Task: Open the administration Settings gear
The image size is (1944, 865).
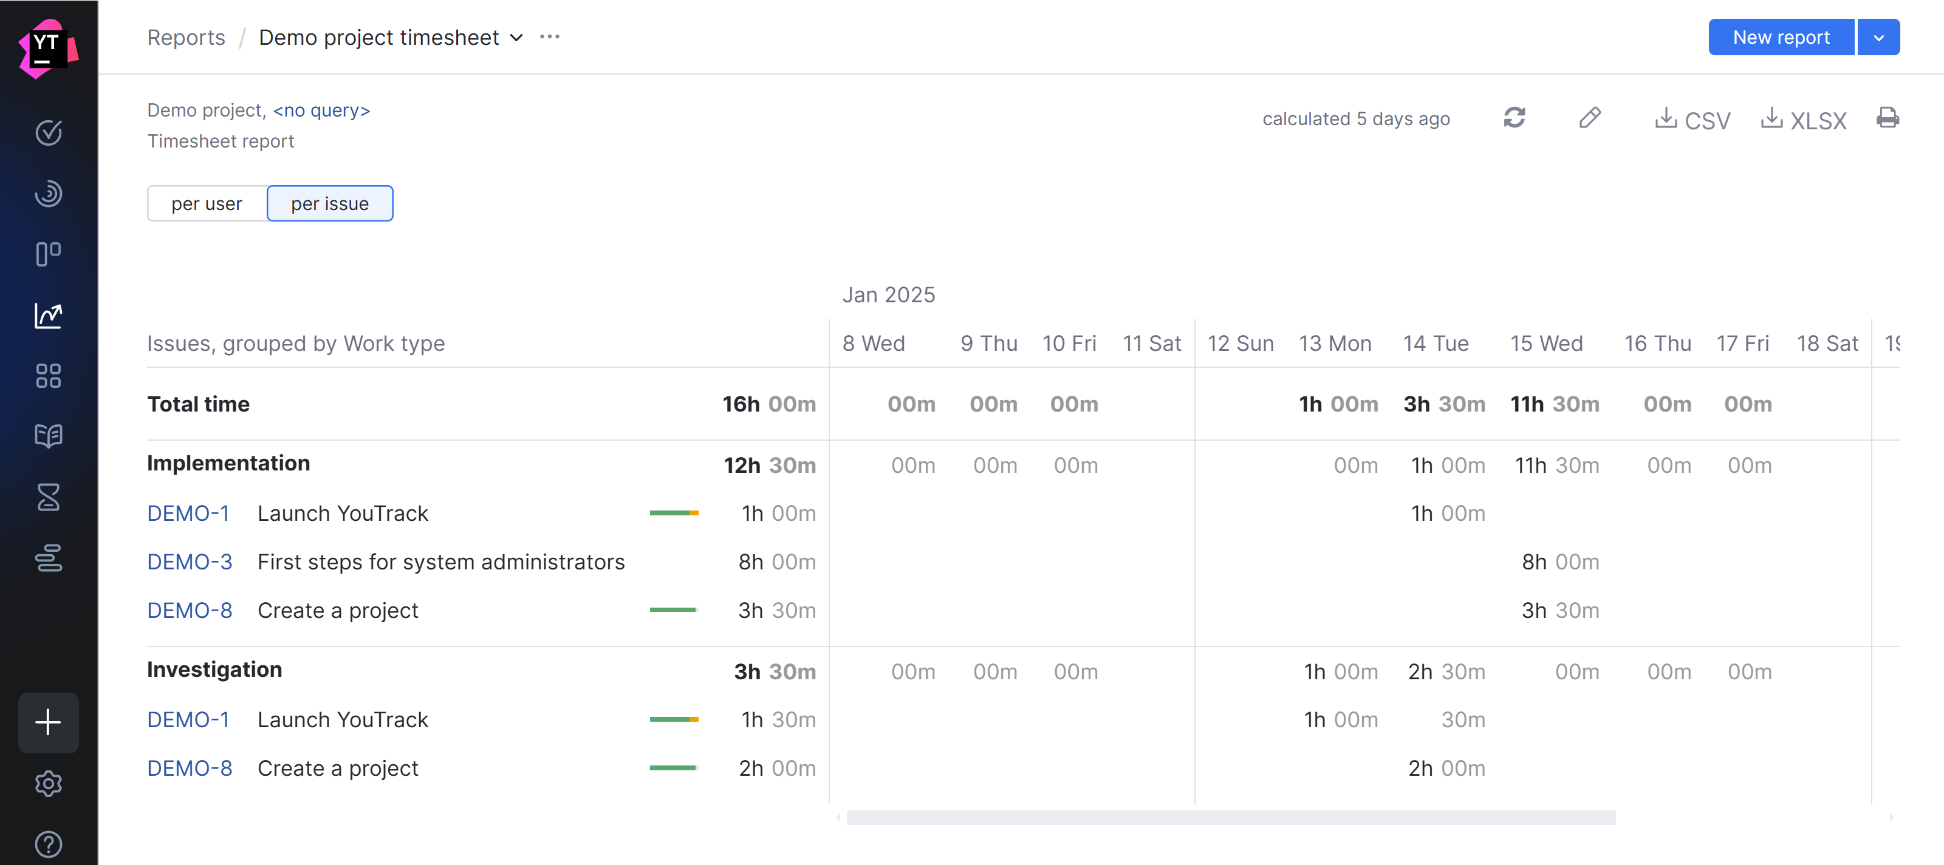Action: (x=49, y=783)
